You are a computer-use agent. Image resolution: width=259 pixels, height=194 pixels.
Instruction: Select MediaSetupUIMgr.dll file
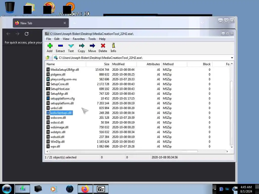(x=65, y=70)
